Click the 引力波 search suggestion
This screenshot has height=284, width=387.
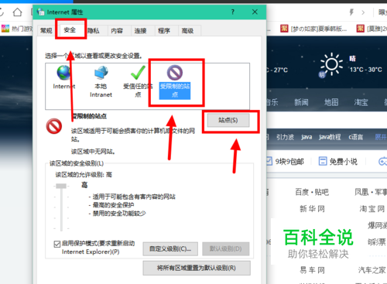coord(285,137)
